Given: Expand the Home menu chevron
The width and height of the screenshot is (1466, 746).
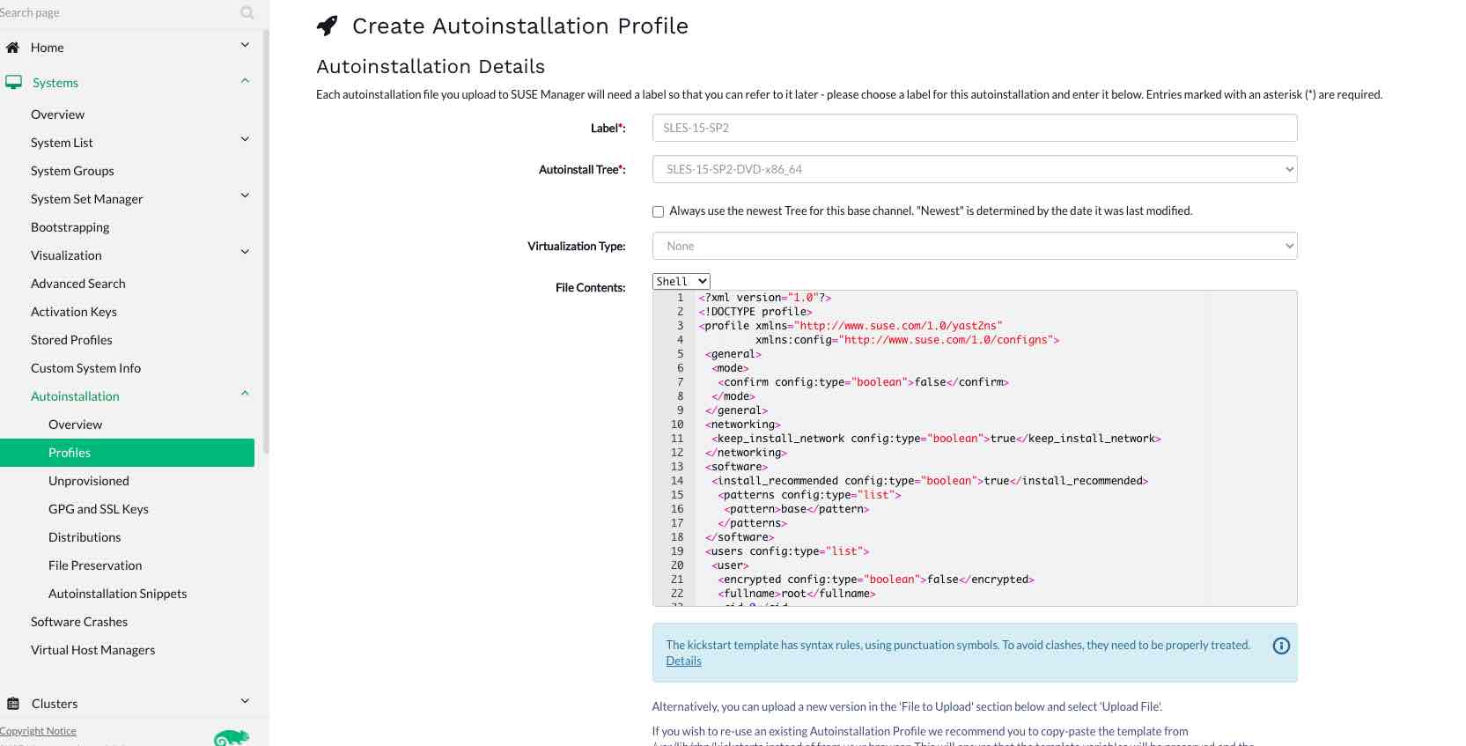Looking at the screenshot, I should [245, 46].
